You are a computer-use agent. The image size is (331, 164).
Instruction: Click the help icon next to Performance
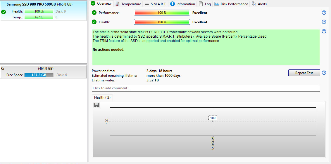[324, 13]
